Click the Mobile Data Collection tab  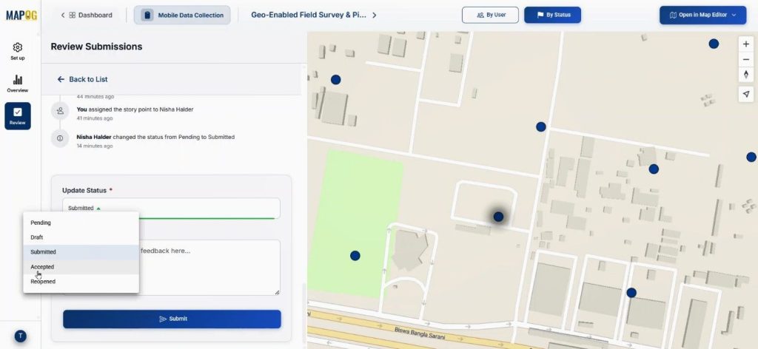[182, 15]
